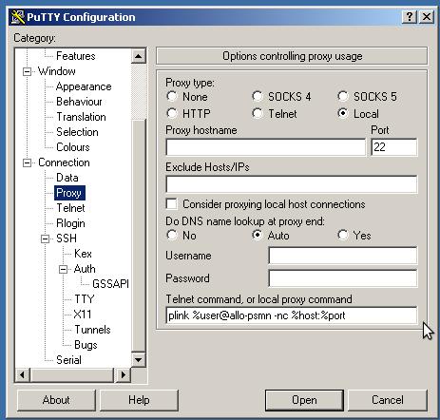440x420 pixels.
Task: Click the category tree scroll right arrow
Action: (x=124, y=375)
